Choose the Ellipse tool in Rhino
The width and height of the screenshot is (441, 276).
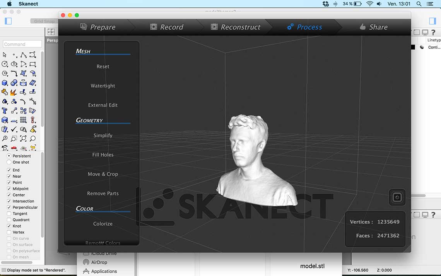(x=14, y=64)
